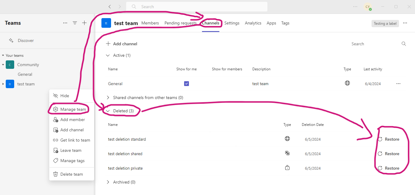Expand the test team tree arrow
Viewport: 415px width, 195px height.
point(3,84)
